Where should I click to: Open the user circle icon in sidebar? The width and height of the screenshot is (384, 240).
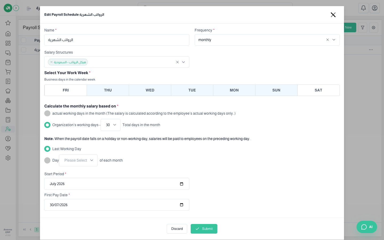[8, 139]
